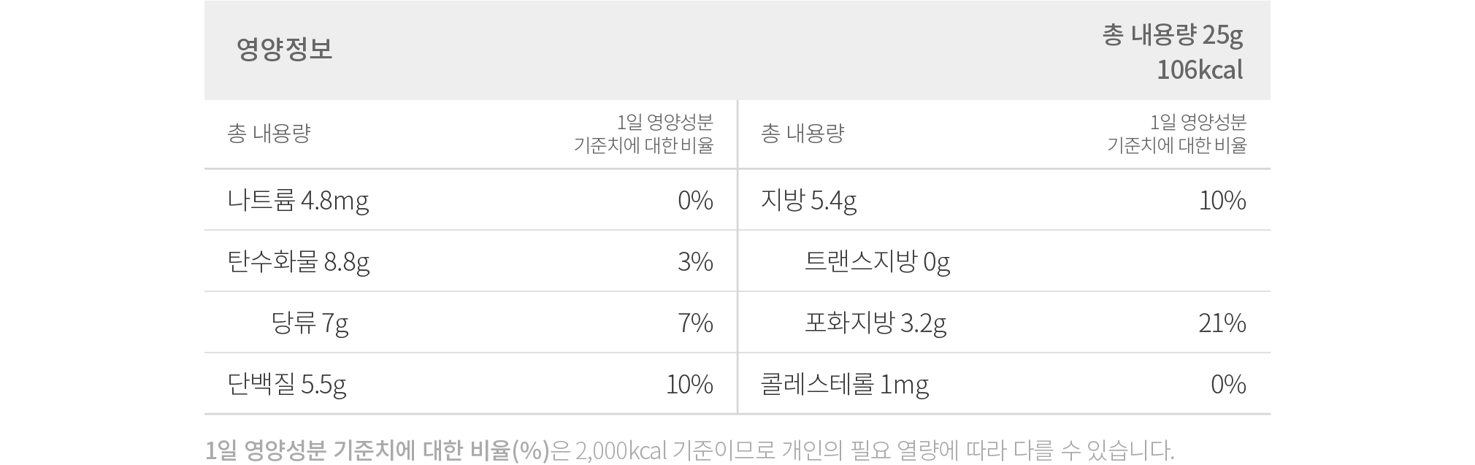Click the right 총 내용량 column header
The height and width of the screenshot is (465, 1475).
[x=802, y=134]
